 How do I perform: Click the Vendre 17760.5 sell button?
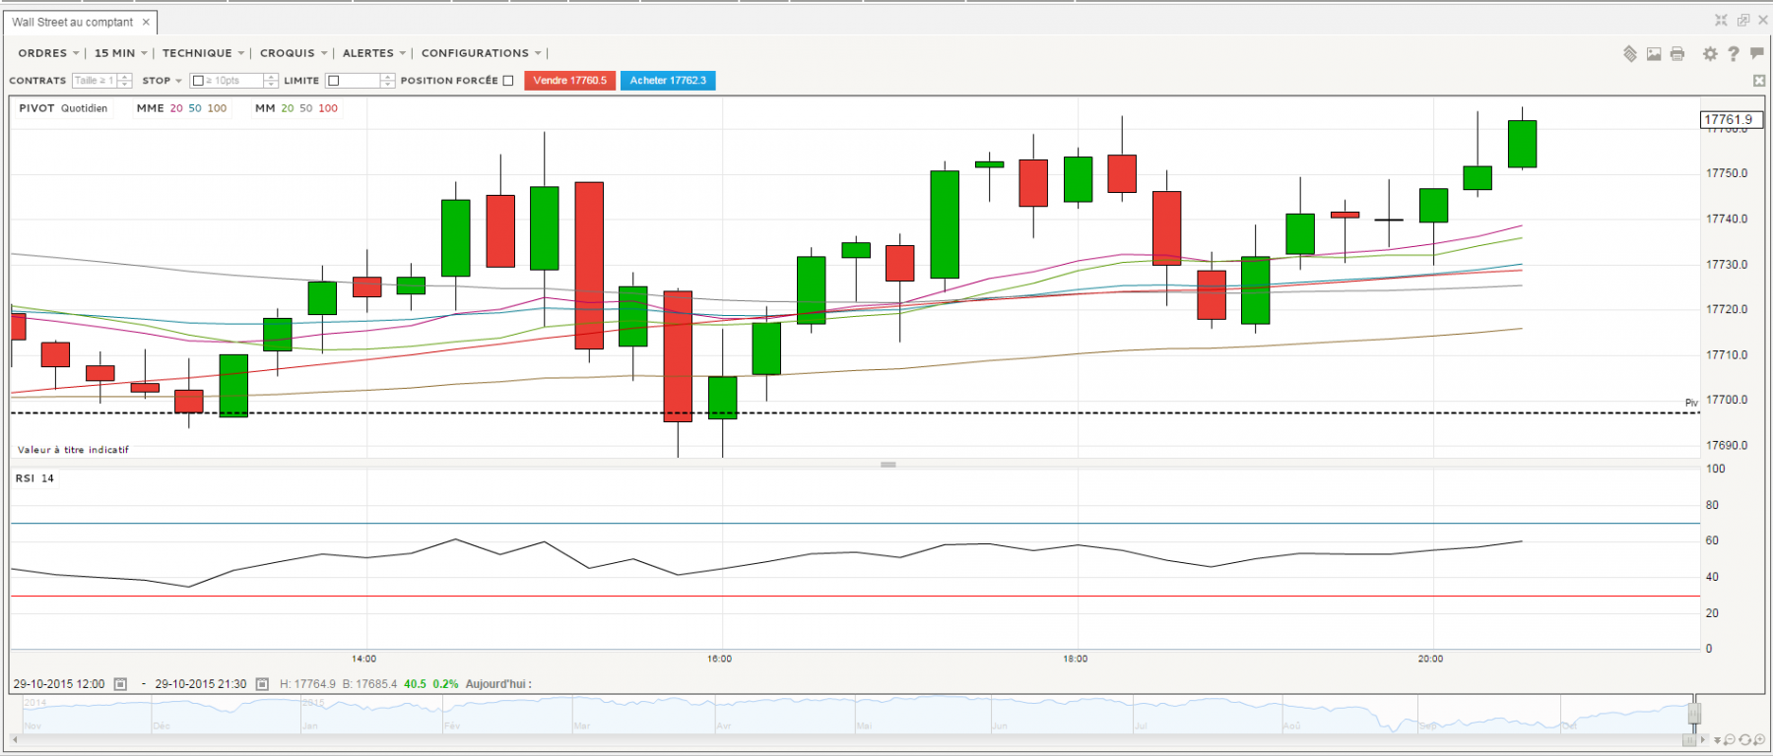570,81
